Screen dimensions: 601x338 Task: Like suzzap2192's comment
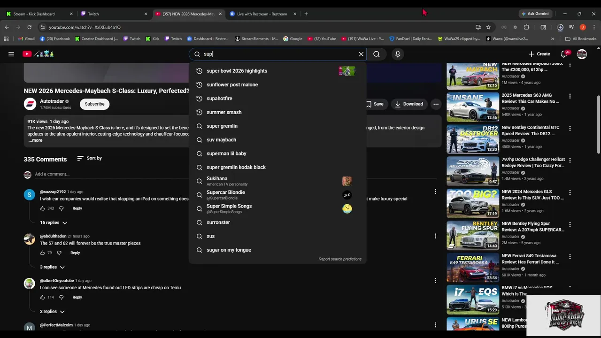click(x=43, y=208)
